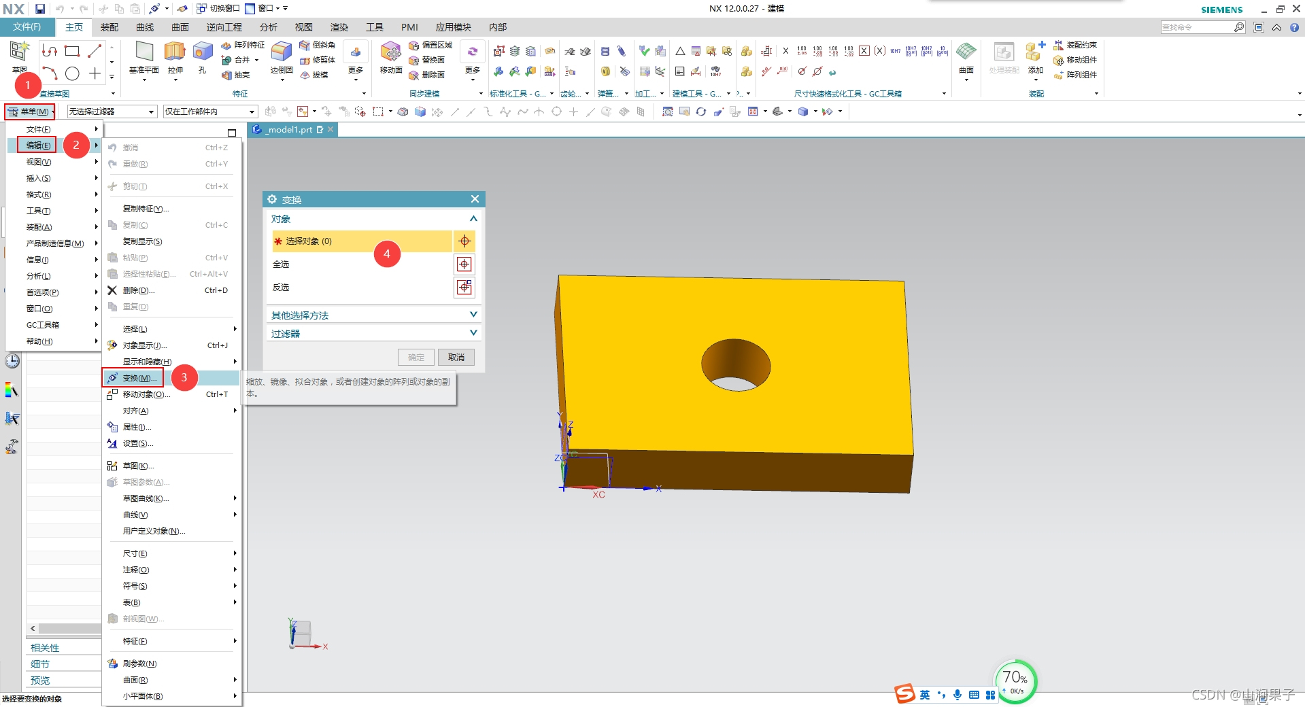Click the 拔模 draft tool

click(313, 75)
